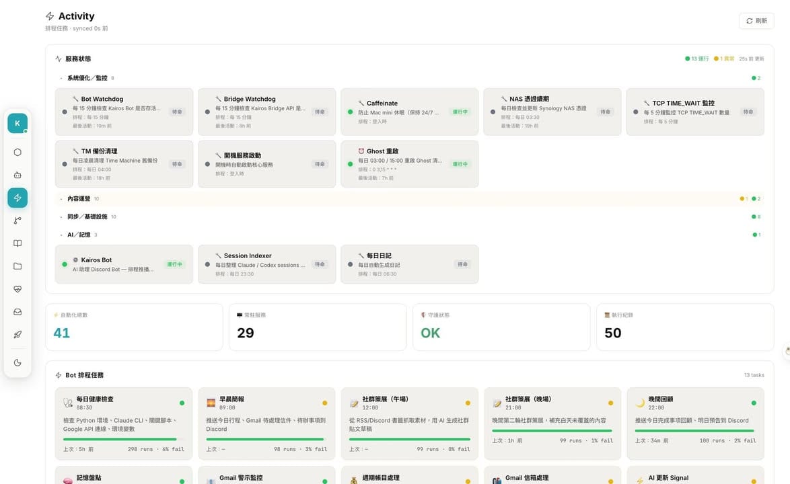The image size is (790, 484).
Task: Open the book icon in the sidebar
Action: (17, 243)
